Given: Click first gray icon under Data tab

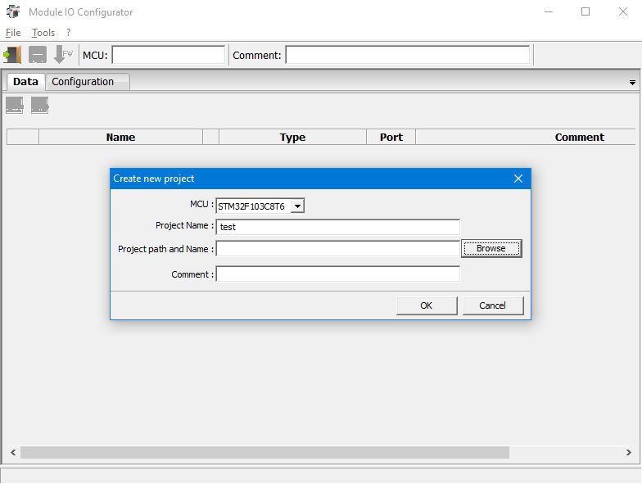Looking at the screenshot, I should [15, 105].
